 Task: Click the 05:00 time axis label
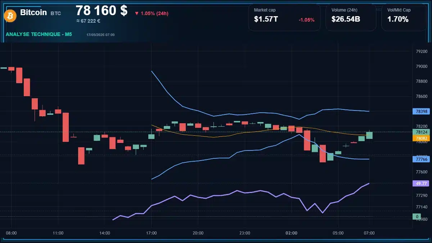(x=338, y=233)
